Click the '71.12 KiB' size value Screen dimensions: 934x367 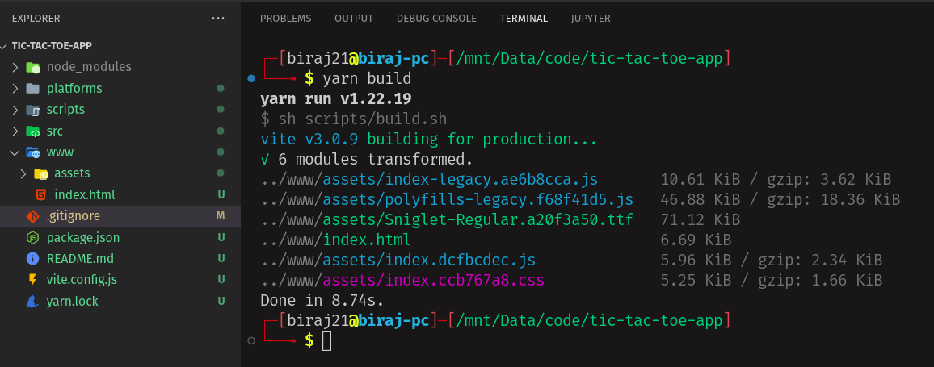point(700,220)
